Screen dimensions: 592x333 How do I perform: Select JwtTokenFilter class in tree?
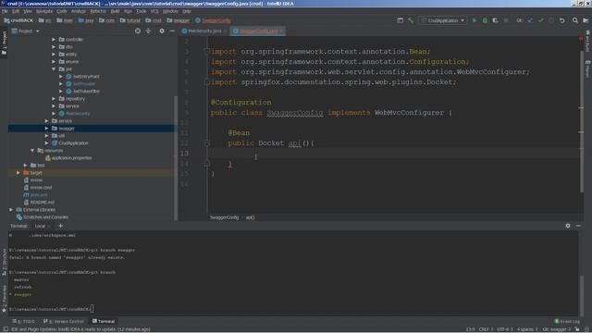[x=83, y=92]
